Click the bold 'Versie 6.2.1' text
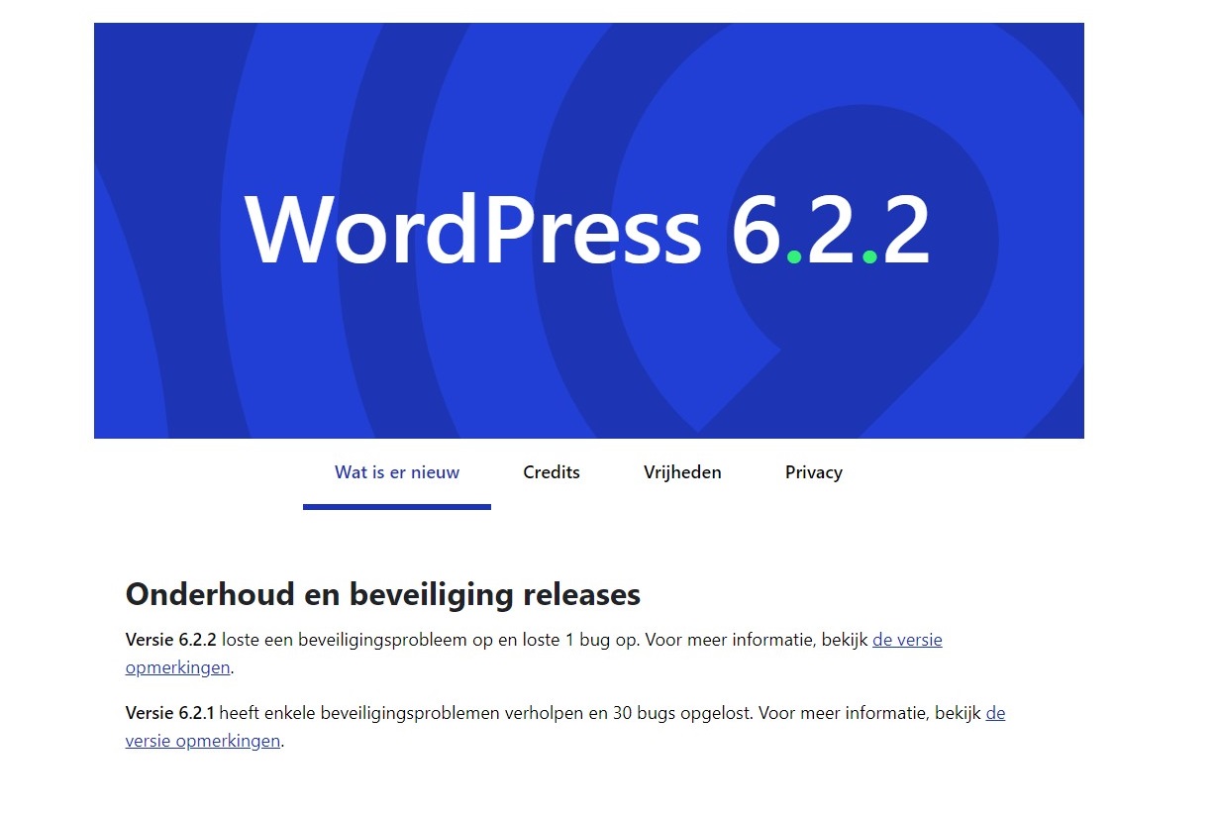The width and height of the screenshot is (1217, 815). click(x=170, y=713)
